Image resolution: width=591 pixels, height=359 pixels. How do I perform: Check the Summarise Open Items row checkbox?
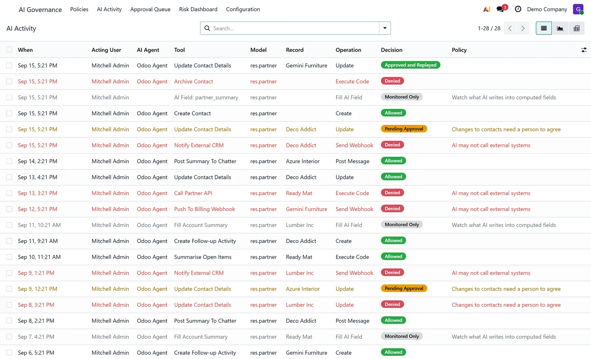pos(9,257)
